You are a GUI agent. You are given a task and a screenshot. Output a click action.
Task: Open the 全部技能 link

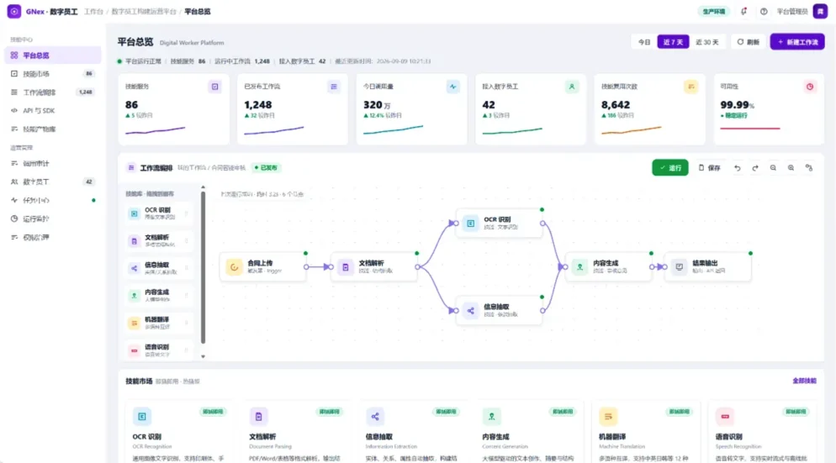804,381
